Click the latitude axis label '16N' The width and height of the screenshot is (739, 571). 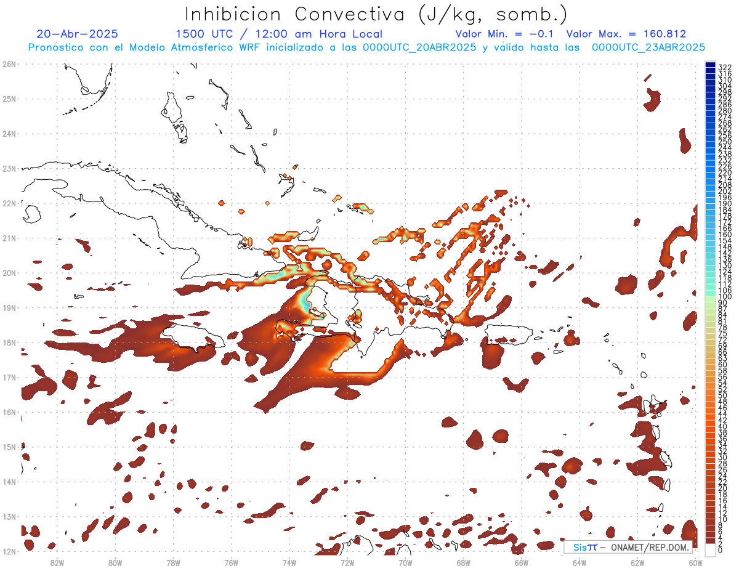(x=9, y=412)
